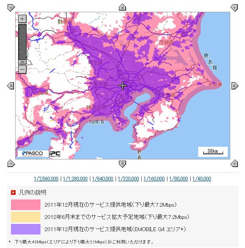Image resolution: width=245 pixels, height=248 pixels.
Task: Click the EMOBILE G4 エリア legend text
Action: click(115, 229)
